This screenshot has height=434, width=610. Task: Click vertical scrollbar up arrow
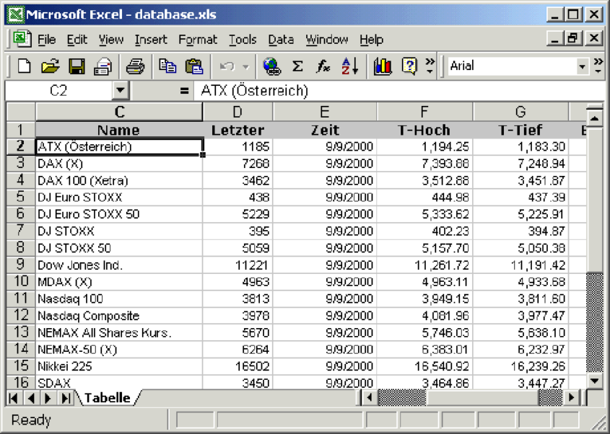[x=594, y=118]
